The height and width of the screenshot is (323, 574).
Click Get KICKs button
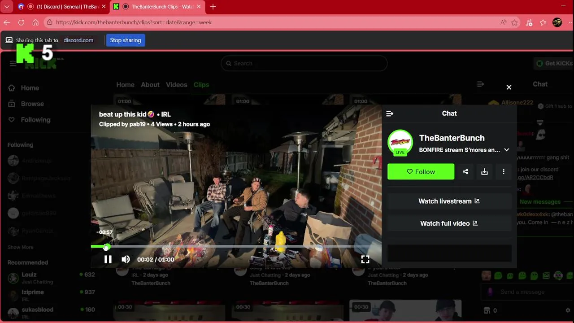click(554, 63)
